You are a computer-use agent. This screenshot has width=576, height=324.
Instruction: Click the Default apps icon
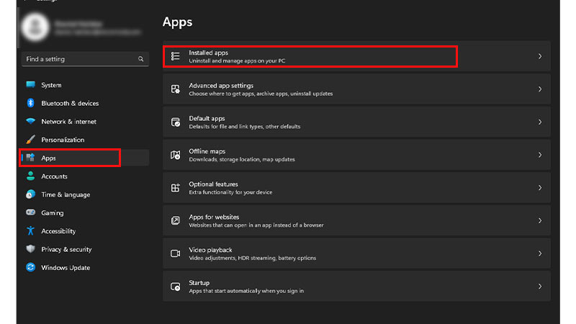tap(175, 122)
